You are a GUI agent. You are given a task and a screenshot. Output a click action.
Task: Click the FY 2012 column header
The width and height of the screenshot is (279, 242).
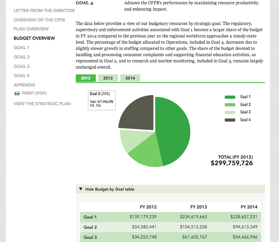(148, 207)
